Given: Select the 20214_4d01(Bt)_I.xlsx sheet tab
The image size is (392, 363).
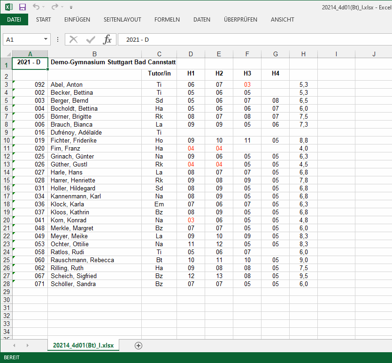Looking at the screenshot, I should 84,345.
